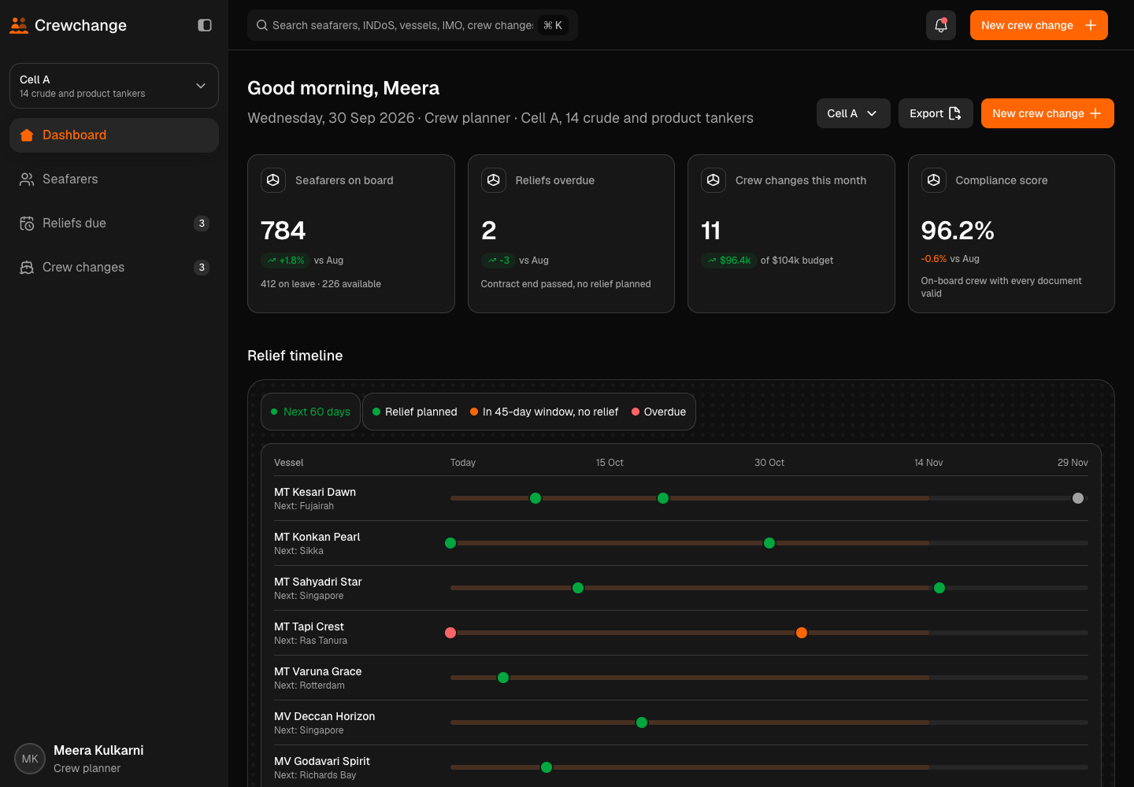
Task: Click the Reliefs due calendar icon
Action: pos(27,224)
